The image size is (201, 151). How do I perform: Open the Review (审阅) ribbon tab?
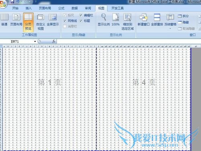tap(88, 8)
